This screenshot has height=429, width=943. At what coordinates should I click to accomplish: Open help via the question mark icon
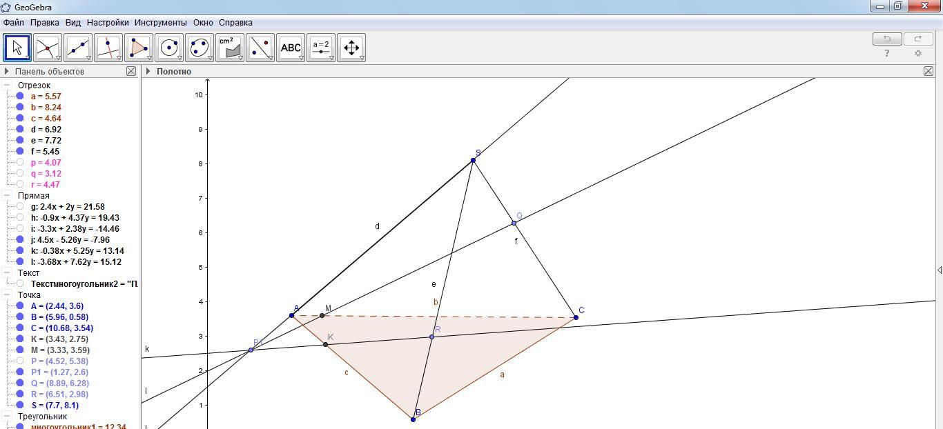(x=887, y=53)
